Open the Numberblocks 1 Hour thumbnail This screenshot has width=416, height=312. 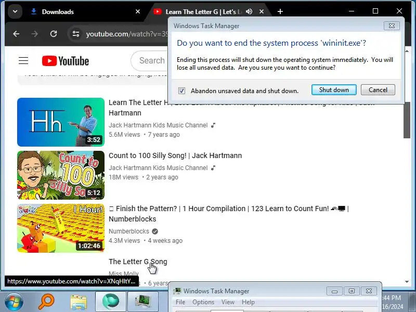[61, 228]
